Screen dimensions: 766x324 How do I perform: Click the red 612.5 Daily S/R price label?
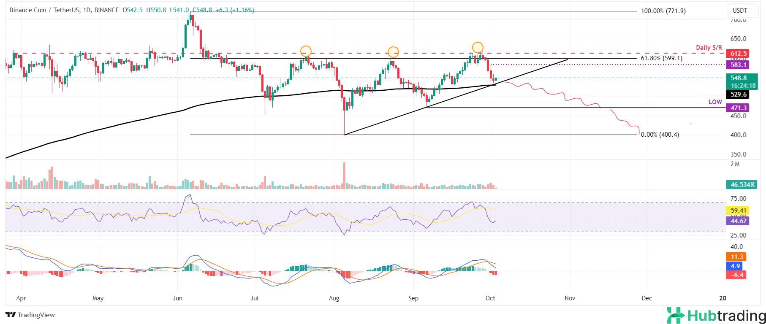739,54
